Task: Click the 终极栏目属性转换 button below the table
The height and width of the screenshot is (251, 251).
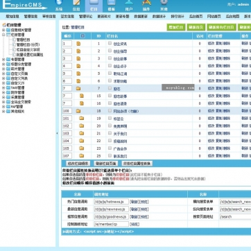Action: pos(137,164)
